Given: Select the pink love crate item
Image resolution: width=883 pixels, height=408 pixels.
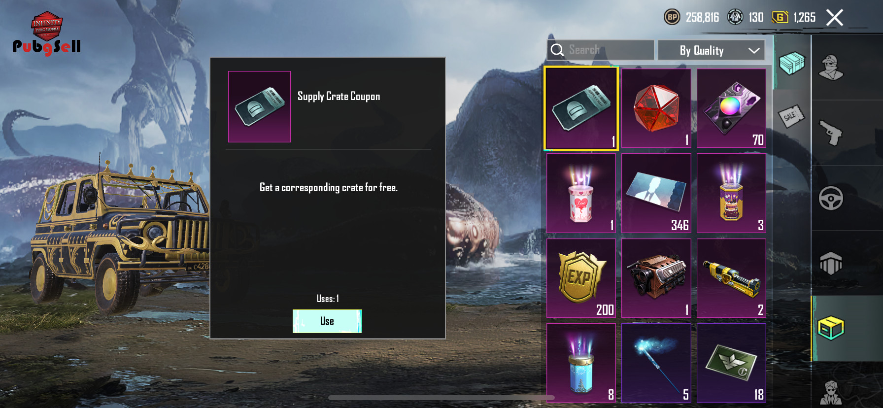Looking at the screenshot, I should click(x=581, y=193).
